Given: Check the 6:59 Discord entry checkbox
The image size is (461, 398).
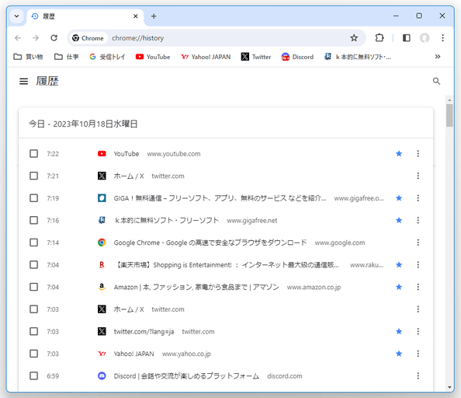Looking at the screenshot, I should coord(34,376).
